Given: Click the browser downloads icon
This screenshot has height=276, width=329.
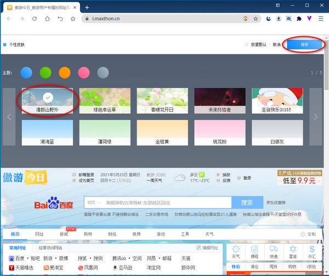Looking at the screenshot, I should pos(279,18).
